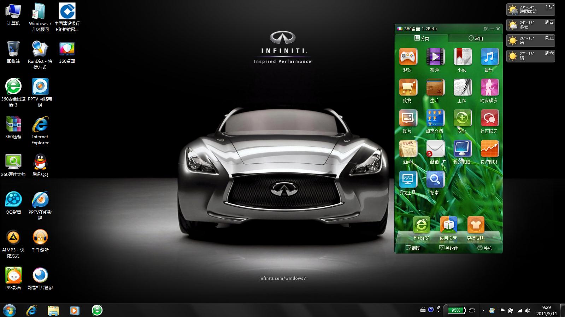Image resolution: width=565 pixels, height=317 pixels.
Task: Click the 95% battery indicator
Action: pyautogui.click(x=455, y=310)
